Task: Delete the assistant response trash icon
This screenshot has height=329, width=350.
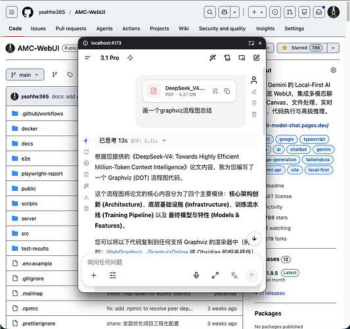Action: pyautogui.click(x=86, y=209)
